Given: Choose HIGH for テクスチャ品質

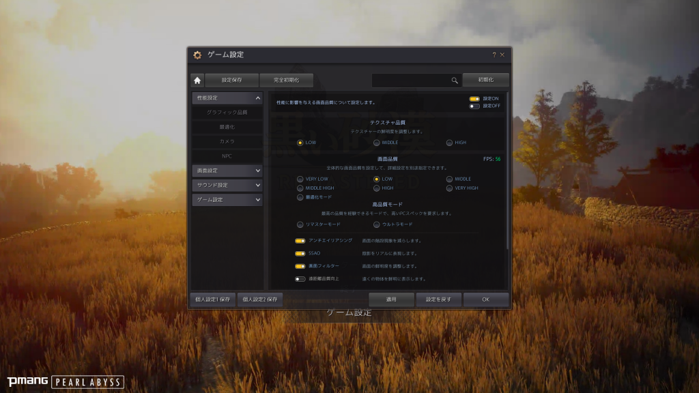Looking at the screenshot, I should click(449, 143).
